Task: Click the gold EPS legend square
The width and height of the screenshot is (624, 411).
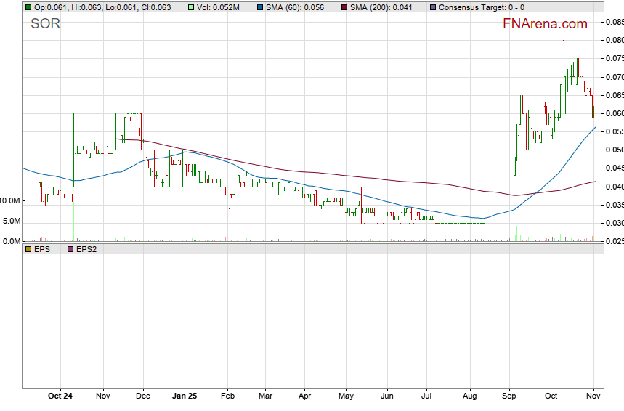Action: [28, 248]
